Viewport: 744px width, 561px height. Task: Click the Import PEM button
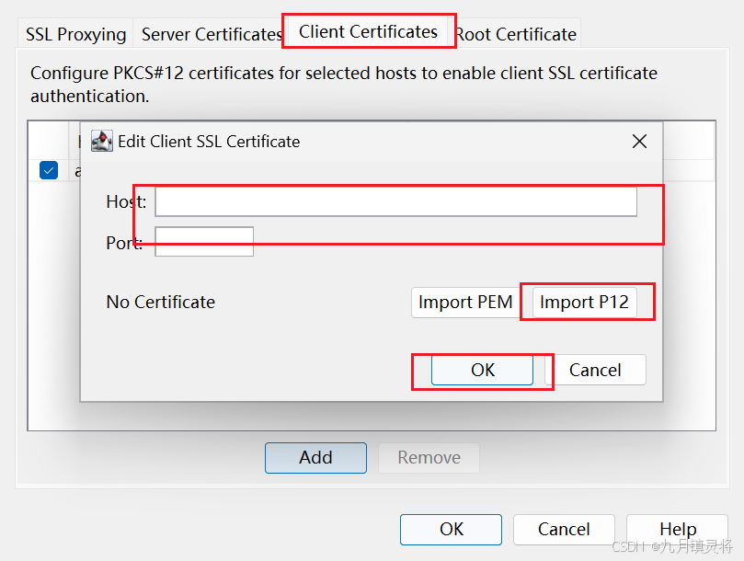(465, 303)
